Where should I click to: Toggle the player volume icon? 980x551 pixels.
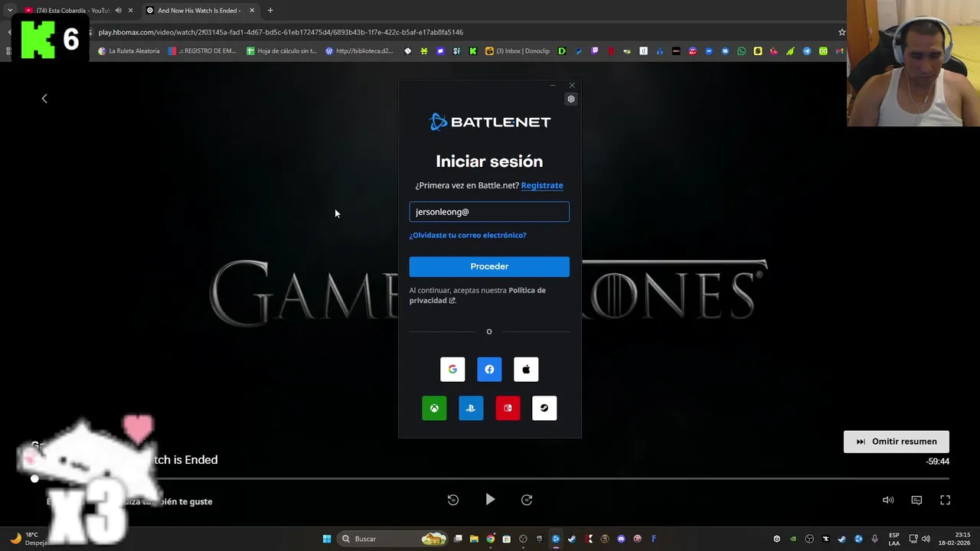click(888, 500)
